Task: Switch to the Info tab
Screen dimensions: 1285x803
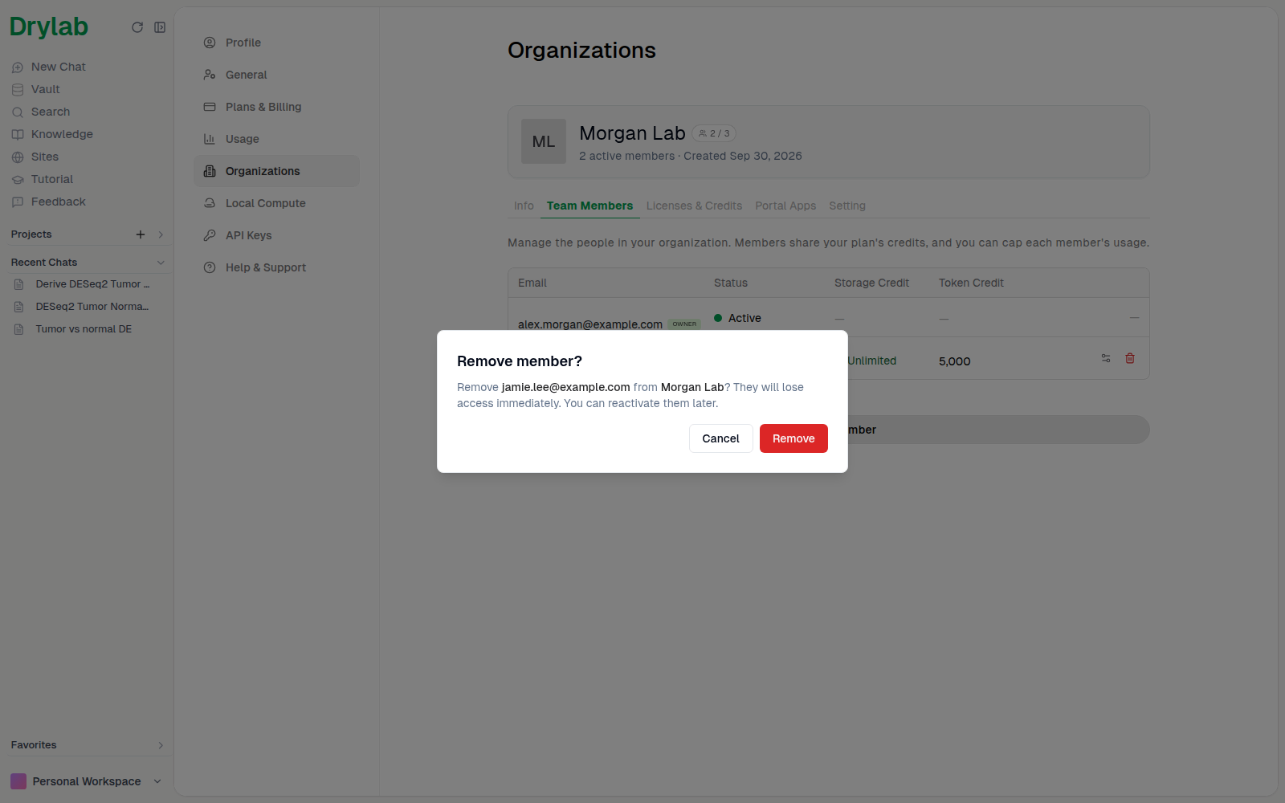Action: click(524, 206)
